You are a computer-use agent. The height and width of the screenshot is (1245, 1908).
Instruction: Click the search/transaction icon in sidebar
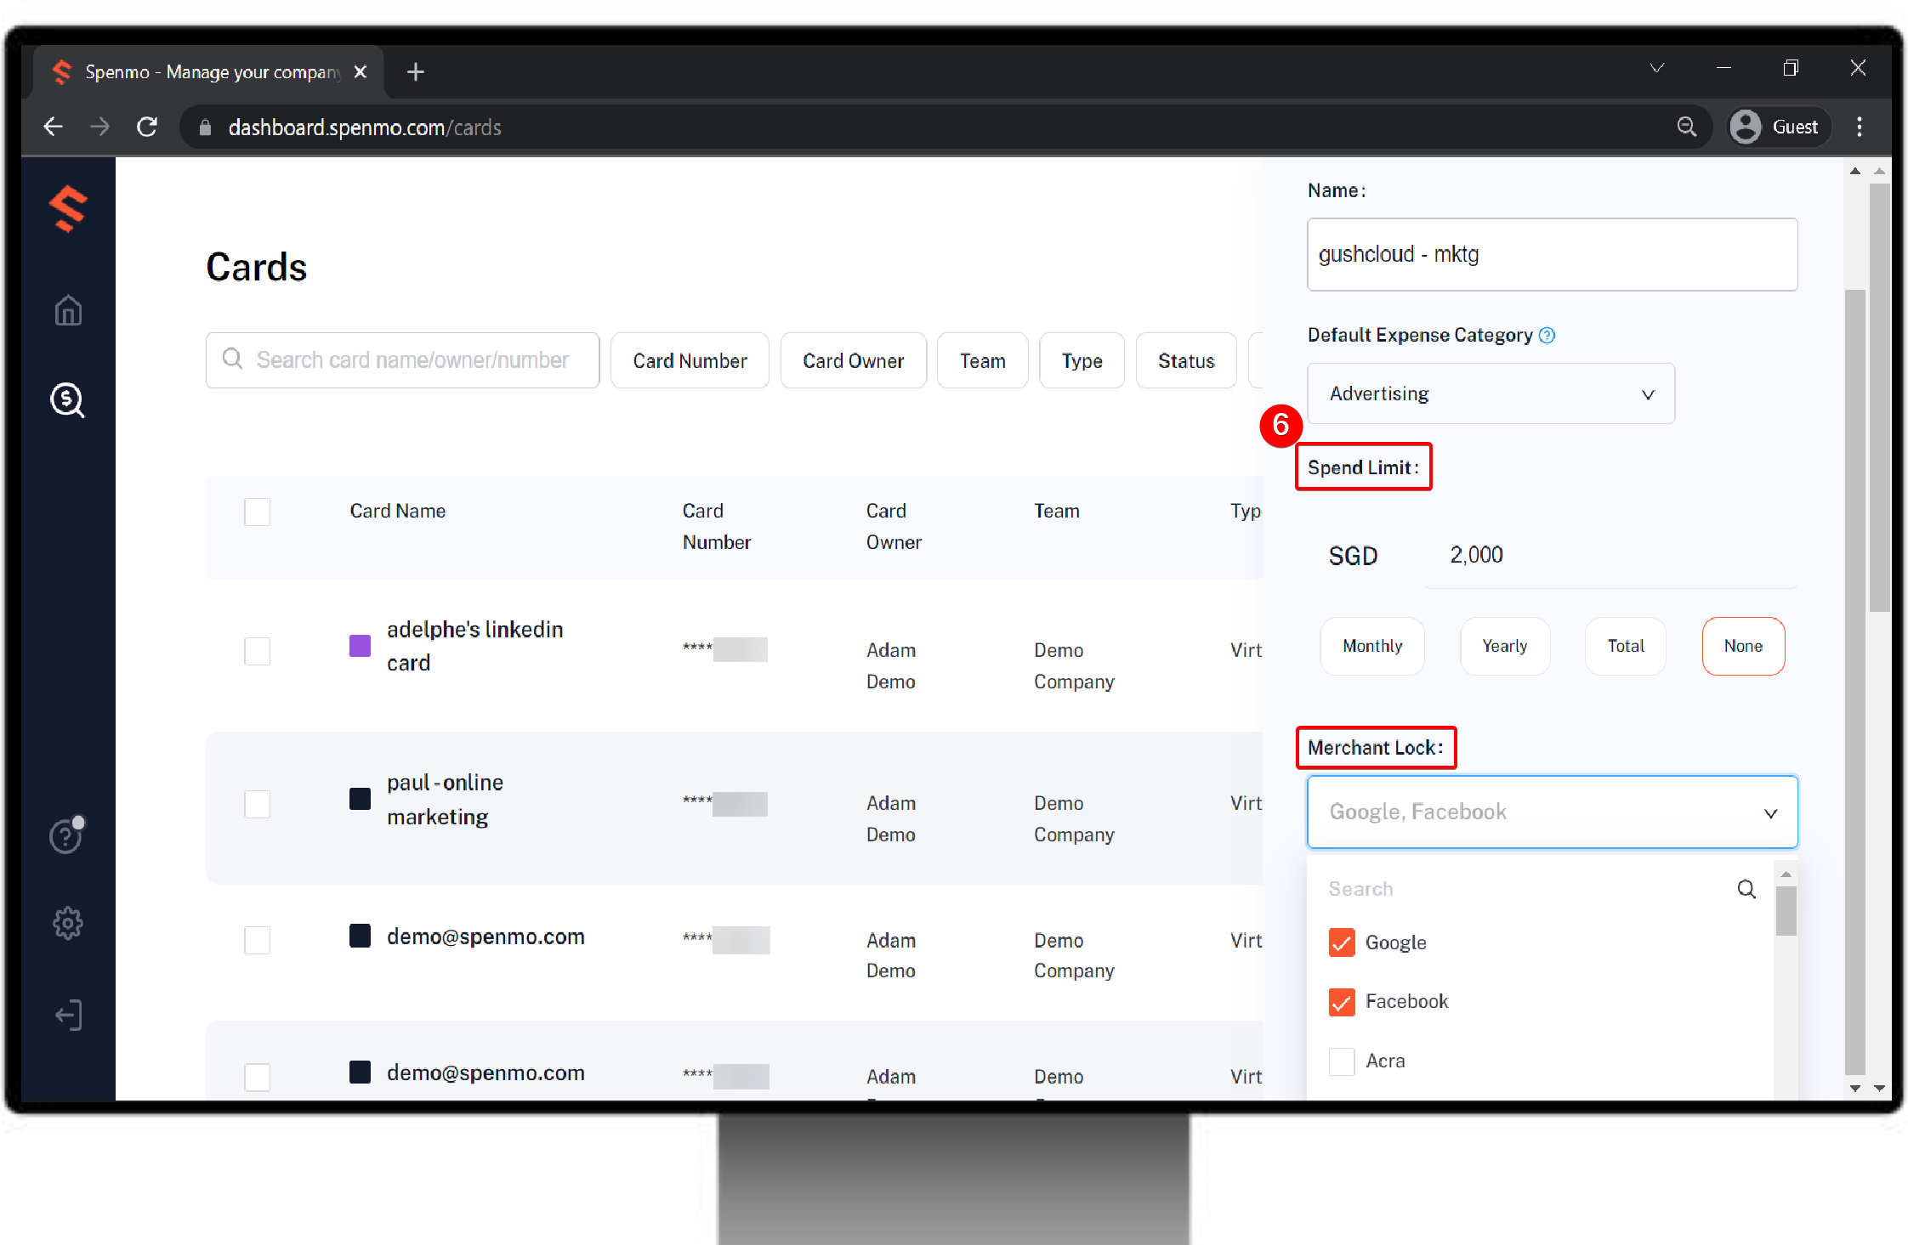click(x=70, y=402)
